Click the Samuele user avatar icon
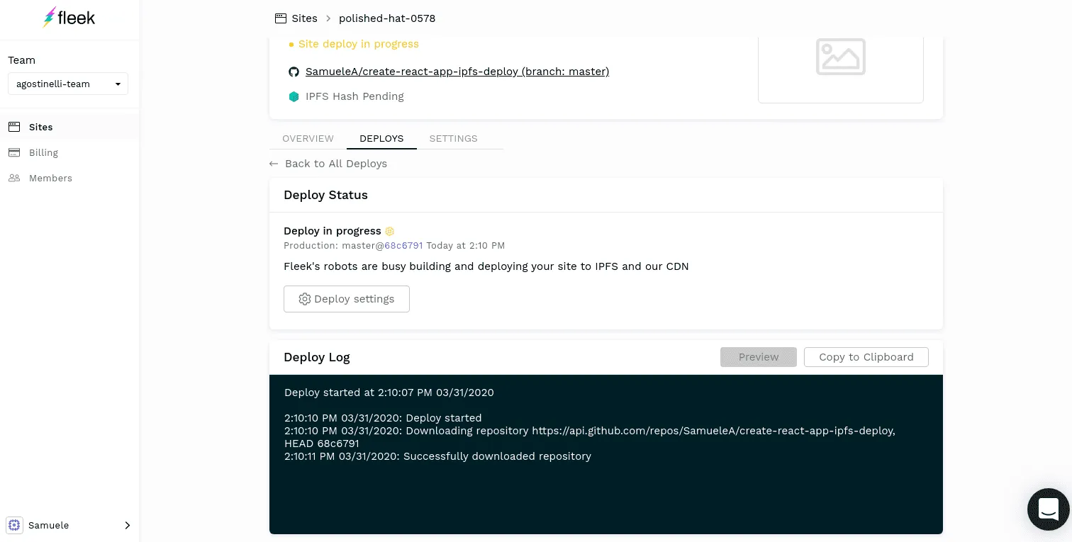 (x=14, y=525)
